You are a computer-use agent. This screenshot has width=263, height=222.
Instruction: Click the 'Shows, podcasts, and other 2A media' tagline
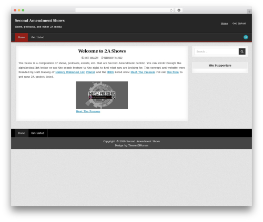(38, 27)
